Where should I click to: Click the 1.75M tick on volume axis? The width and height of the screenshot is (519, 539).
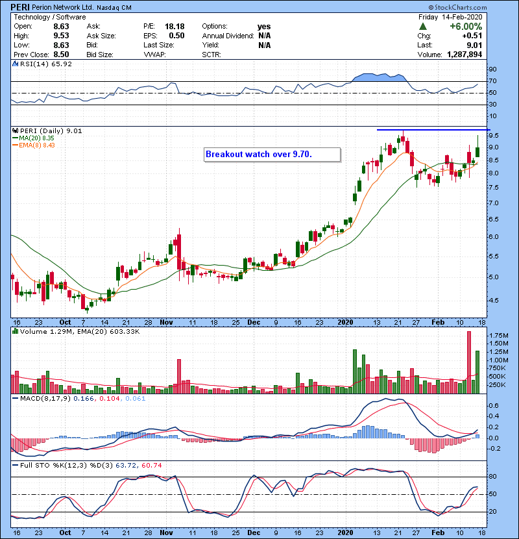(499, 336)
